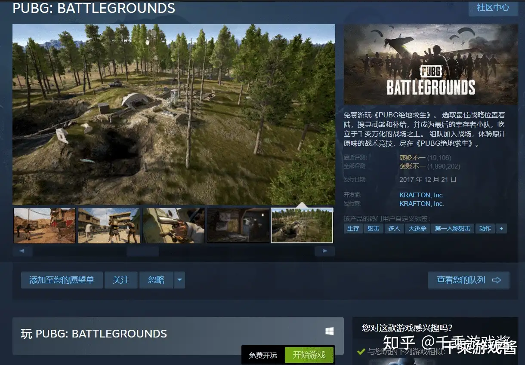
Task: Open the dropdown arrow next to 忽略
Action: click(x=179, y=280)
